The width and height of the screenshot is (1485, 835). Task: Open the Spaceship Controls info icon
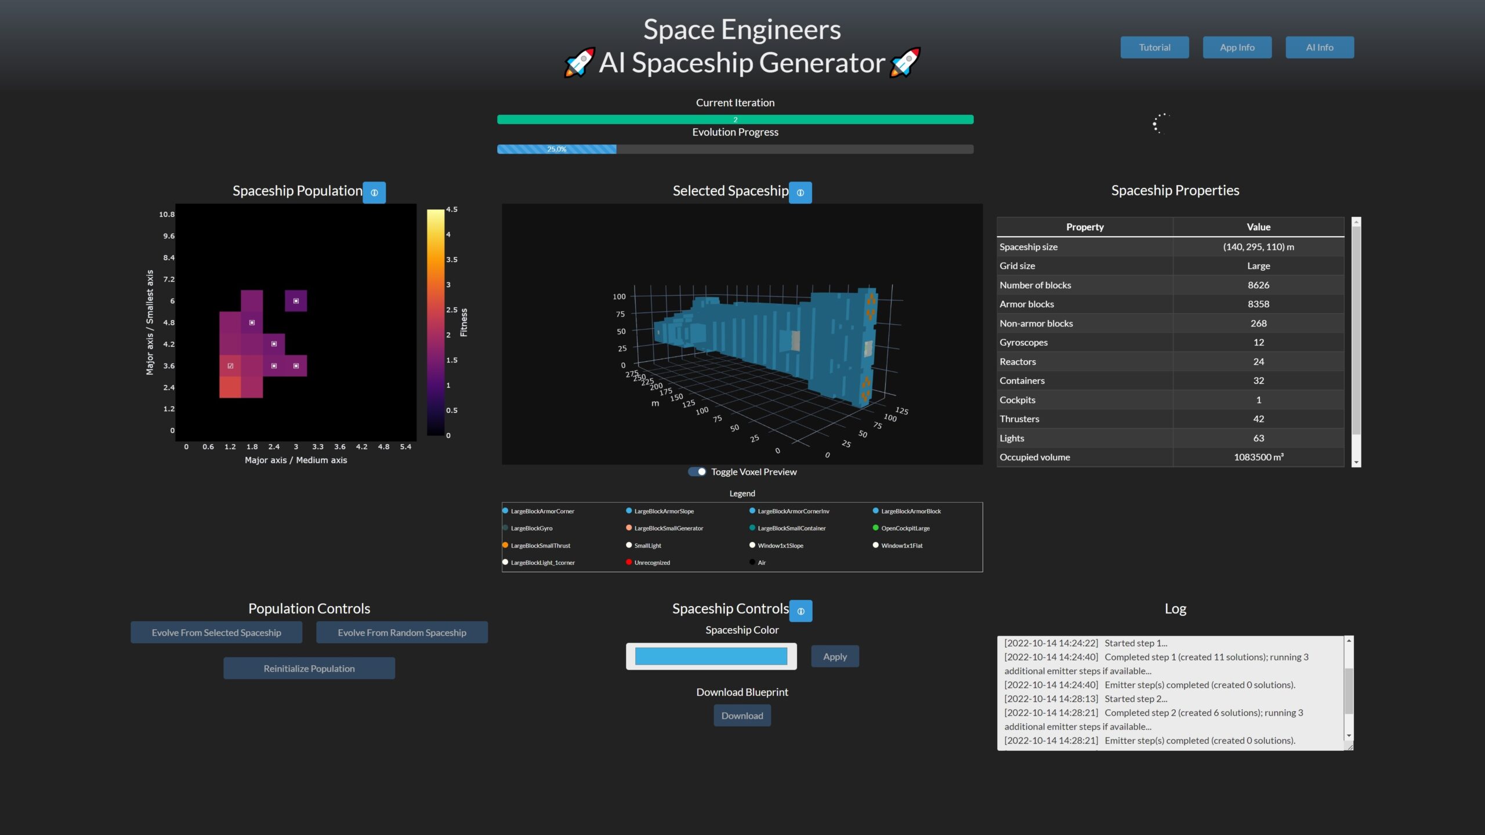point(801,611)
